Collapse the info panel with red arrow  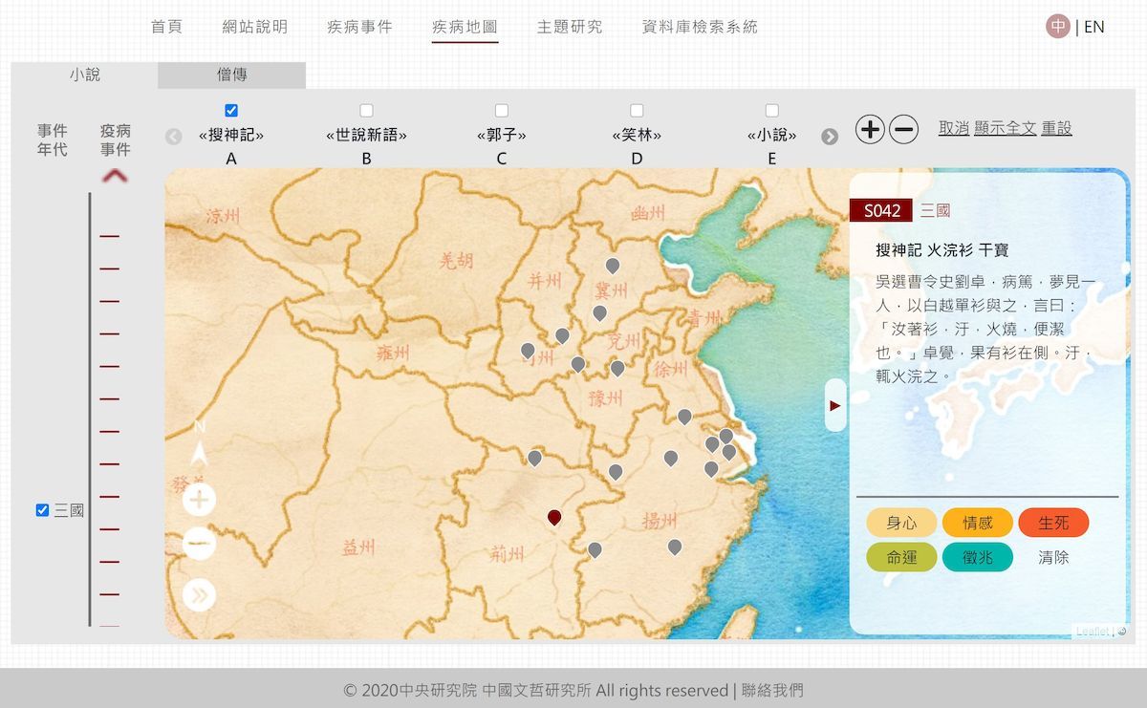pyautogui.click(x=835, y=405)
